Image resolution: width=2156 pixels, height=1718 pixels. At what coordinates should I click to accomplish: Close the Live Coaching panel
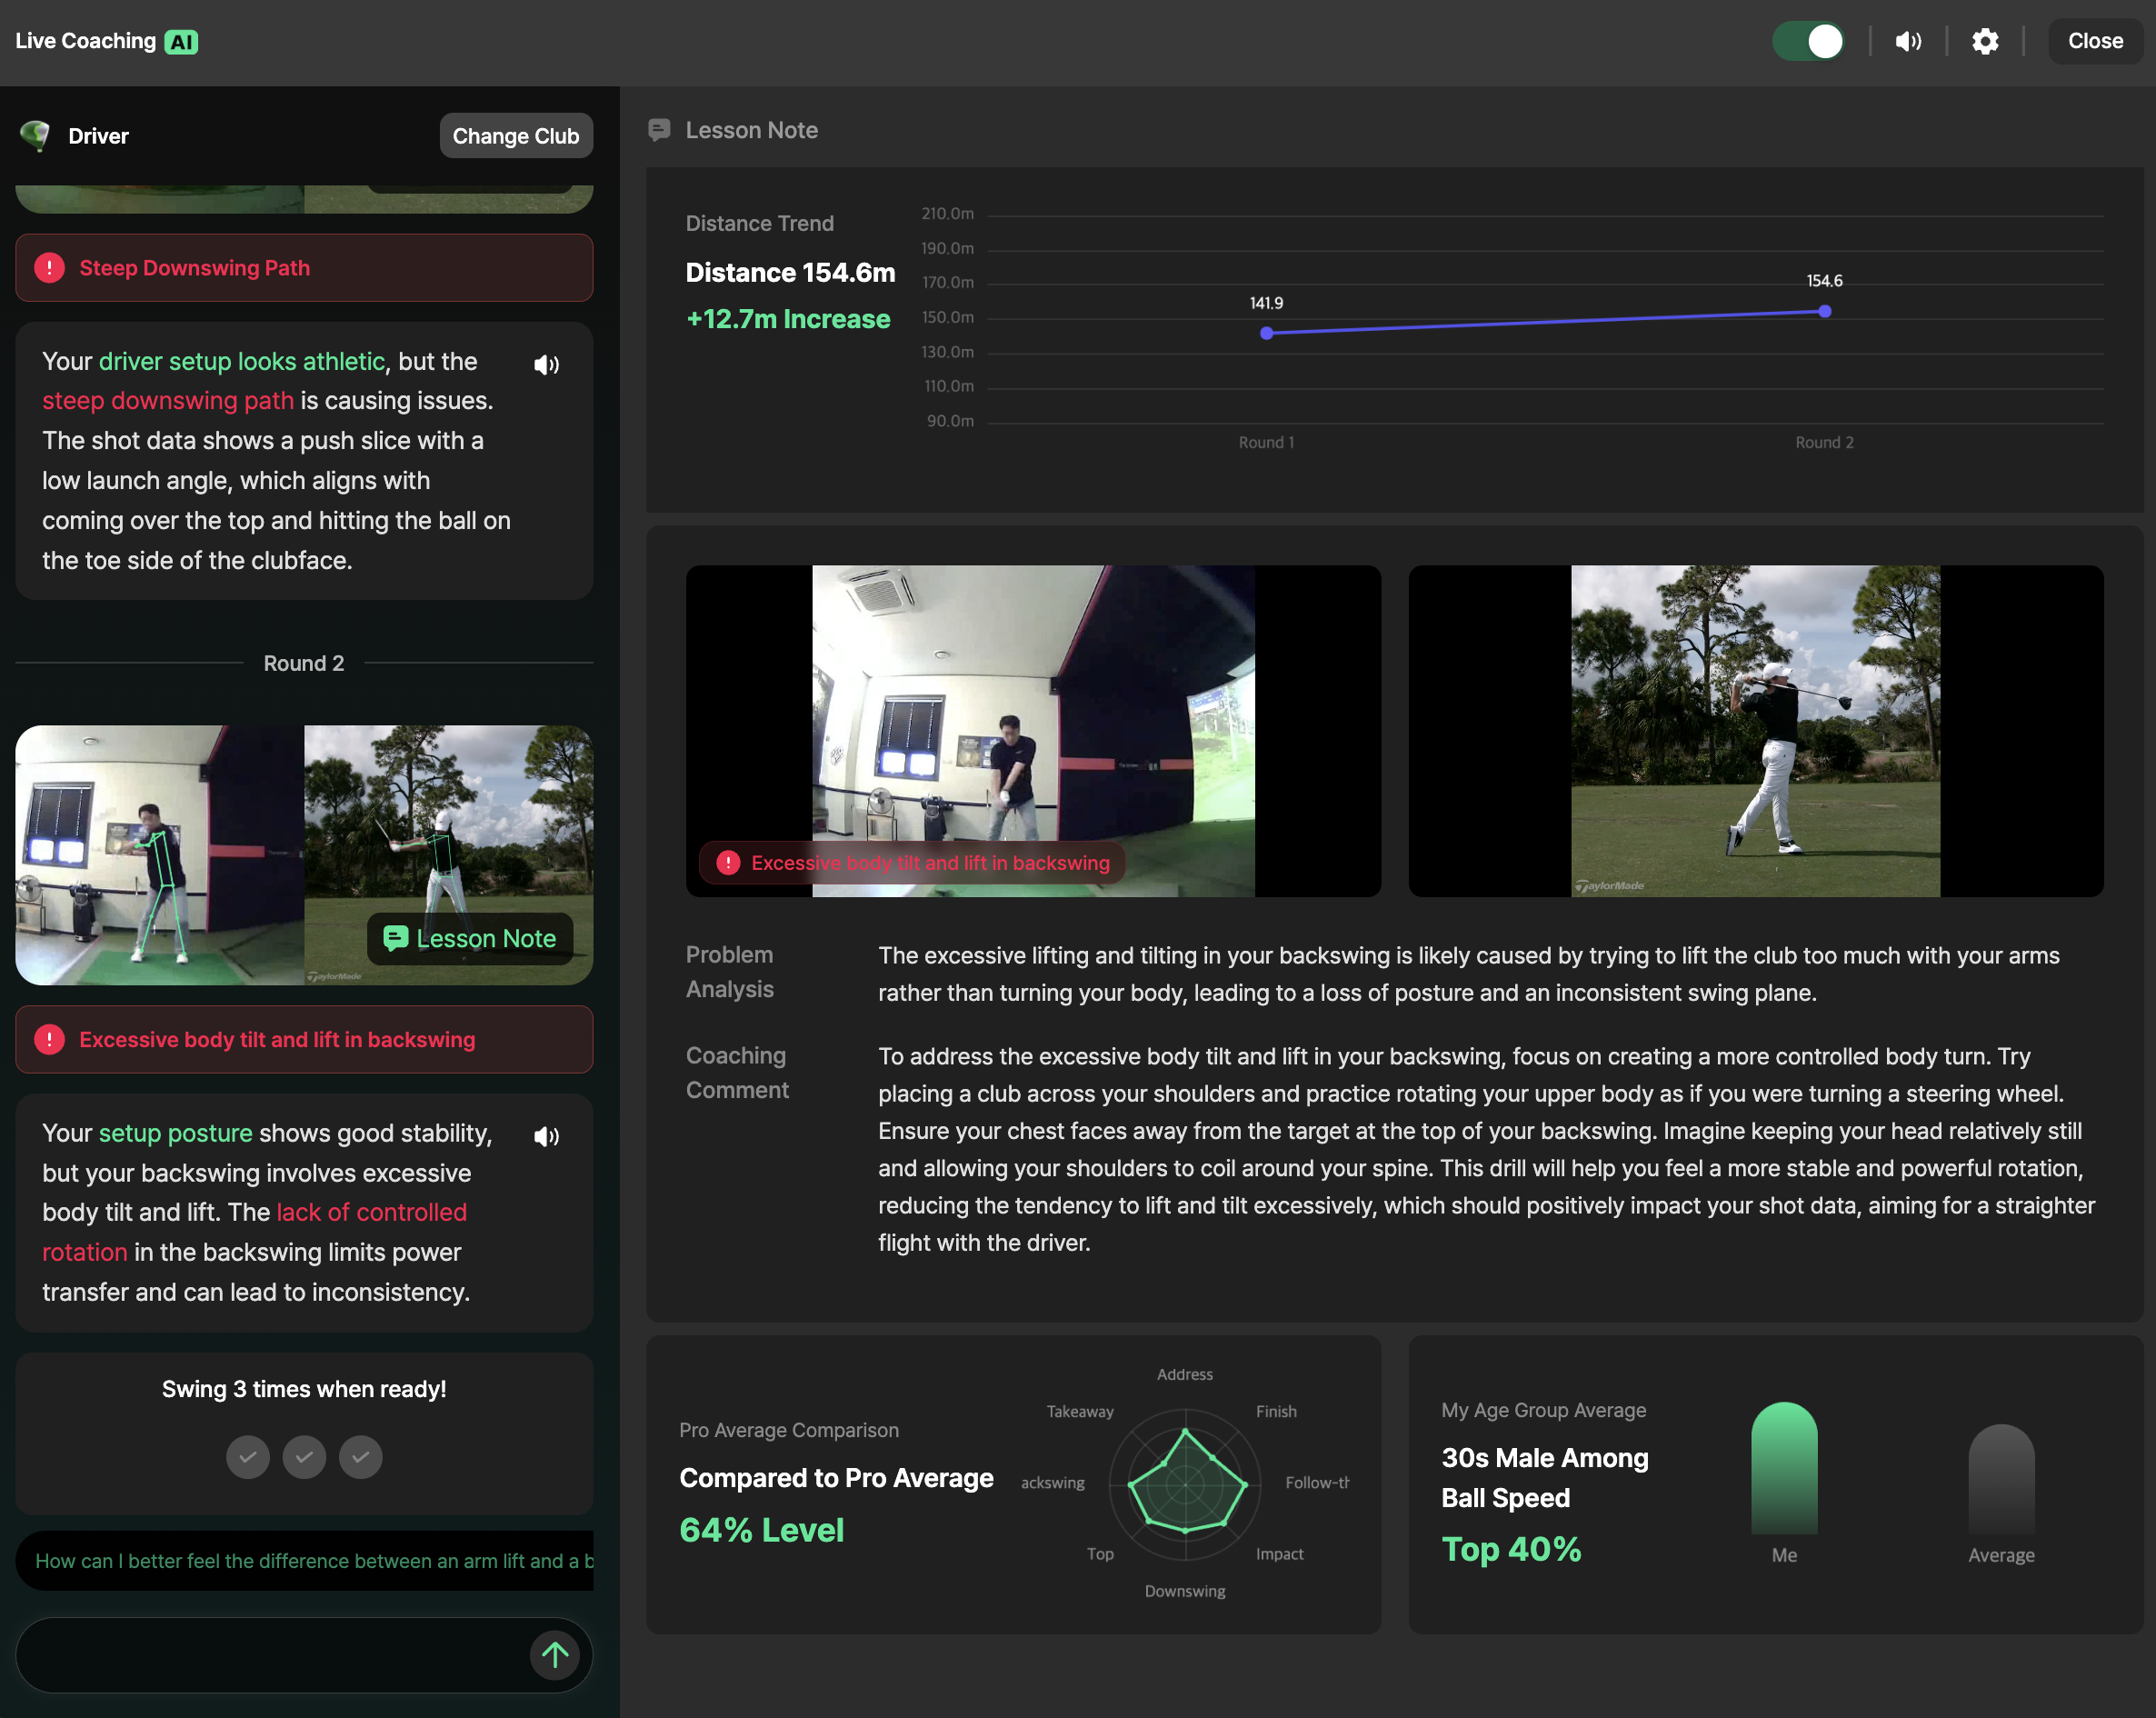2094,41
